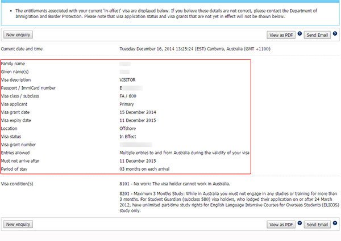341x241 pixels.
Task: Click the Multiple entries allowed text
Action: coord(184,153)
